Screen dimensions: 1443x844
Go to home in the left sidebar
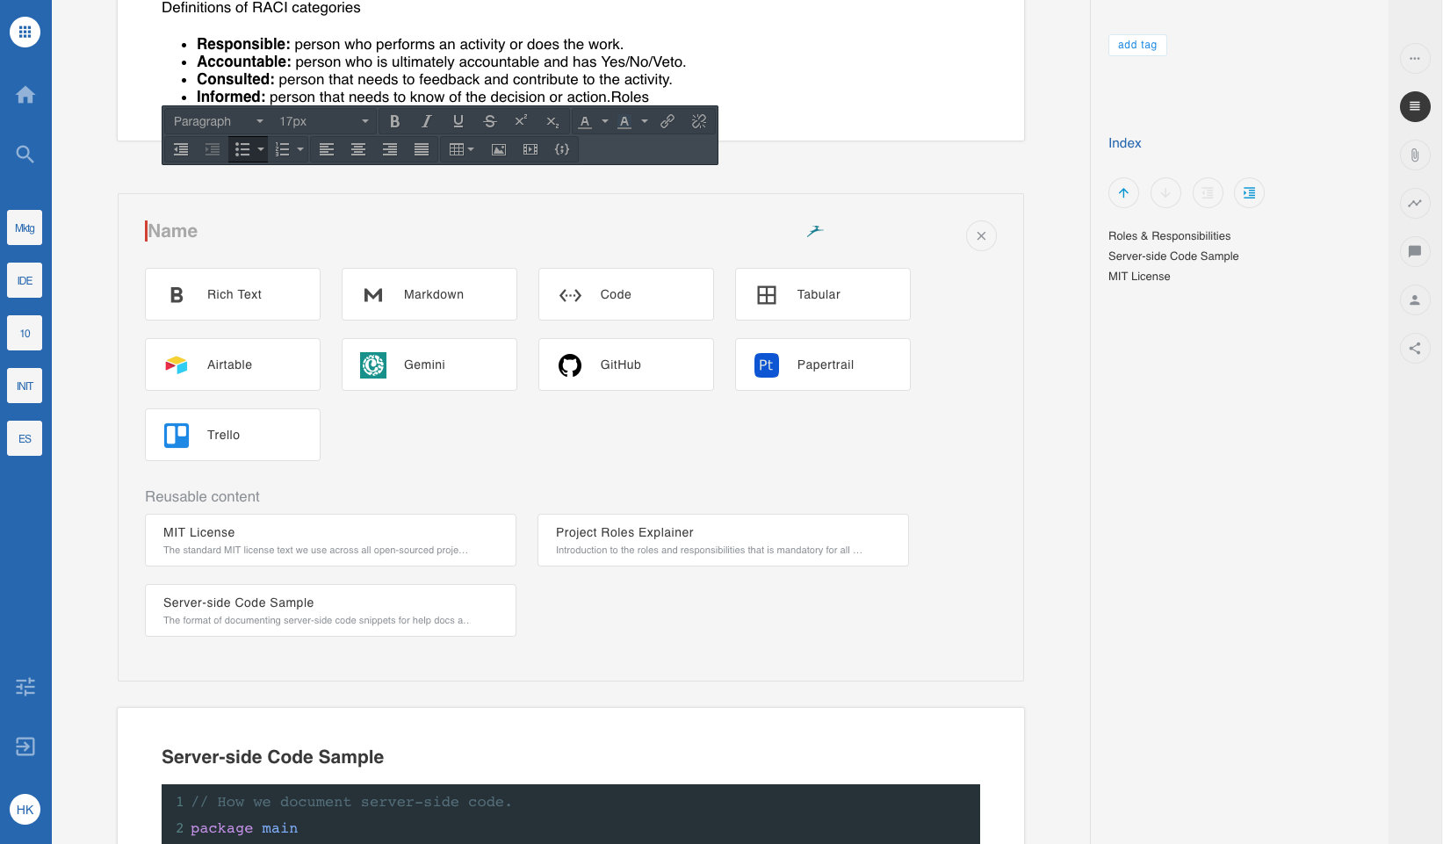click(x=25, y=95)
